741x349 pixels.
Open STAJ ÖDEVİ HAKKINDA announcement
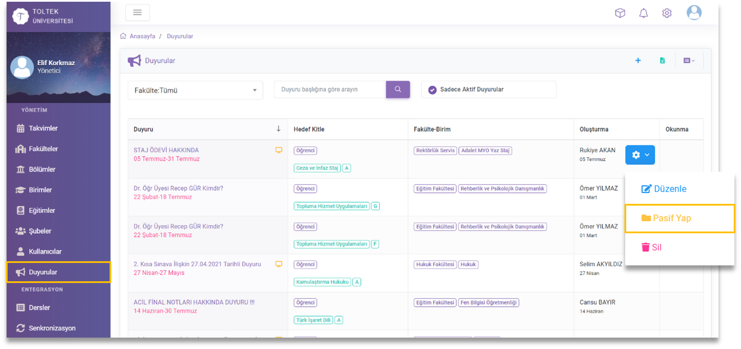tap(166, 150)
